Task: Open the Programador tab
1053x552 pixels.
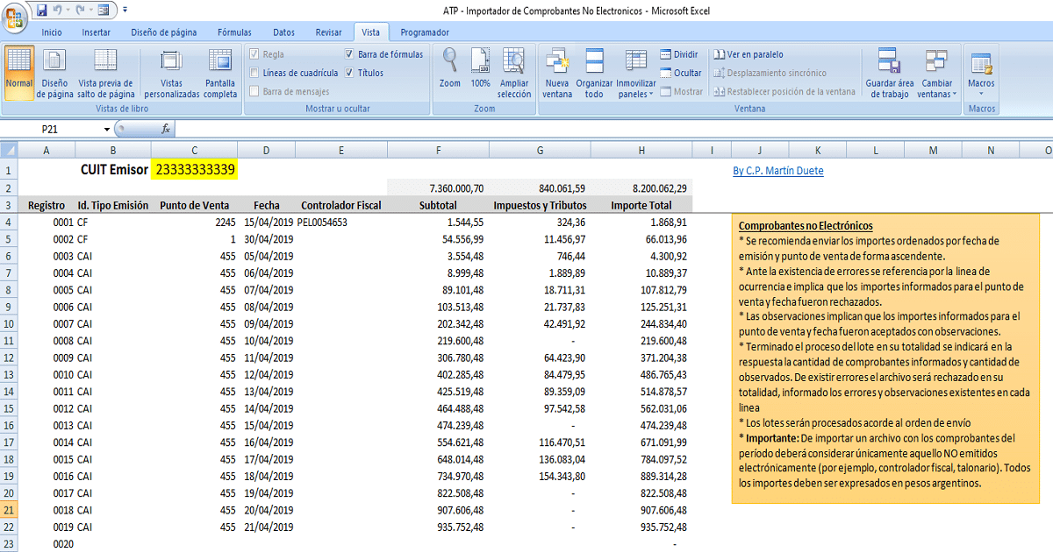Action: tap(425, 32)
